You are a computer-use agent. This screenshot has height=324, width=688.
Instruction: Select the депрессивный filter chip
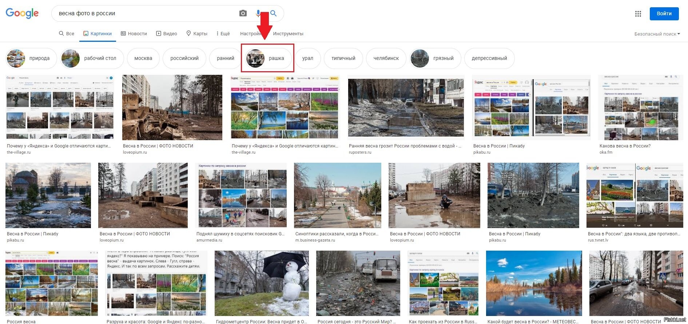tap(489, 58)
